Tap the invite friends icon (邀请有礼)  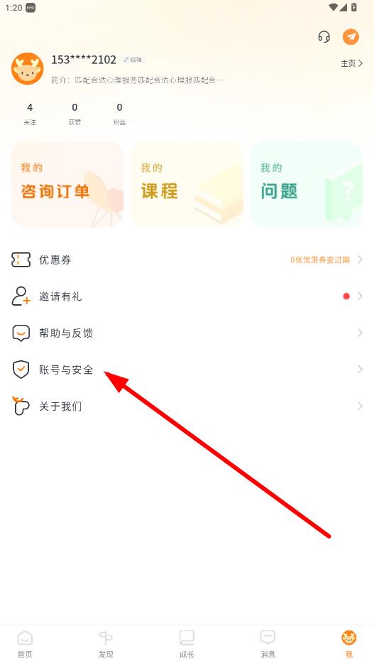(21, 296)
